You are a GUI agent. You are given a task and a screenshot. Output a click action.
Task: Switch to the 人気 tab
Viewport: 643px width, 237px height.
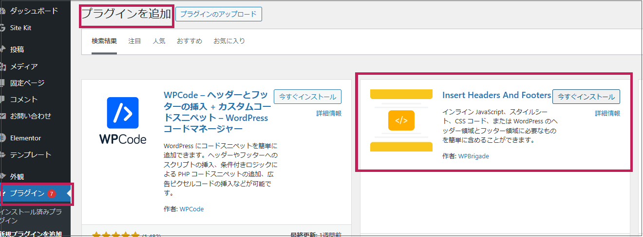159,41
